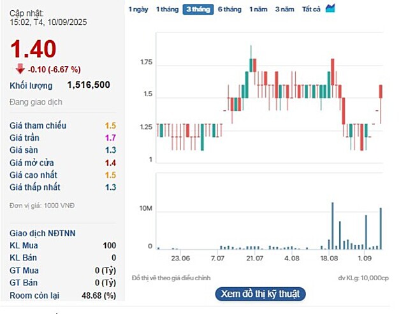
Task: Click the Giá tham chiếu label
Action: pyautogui.click(x=38, y=125)
